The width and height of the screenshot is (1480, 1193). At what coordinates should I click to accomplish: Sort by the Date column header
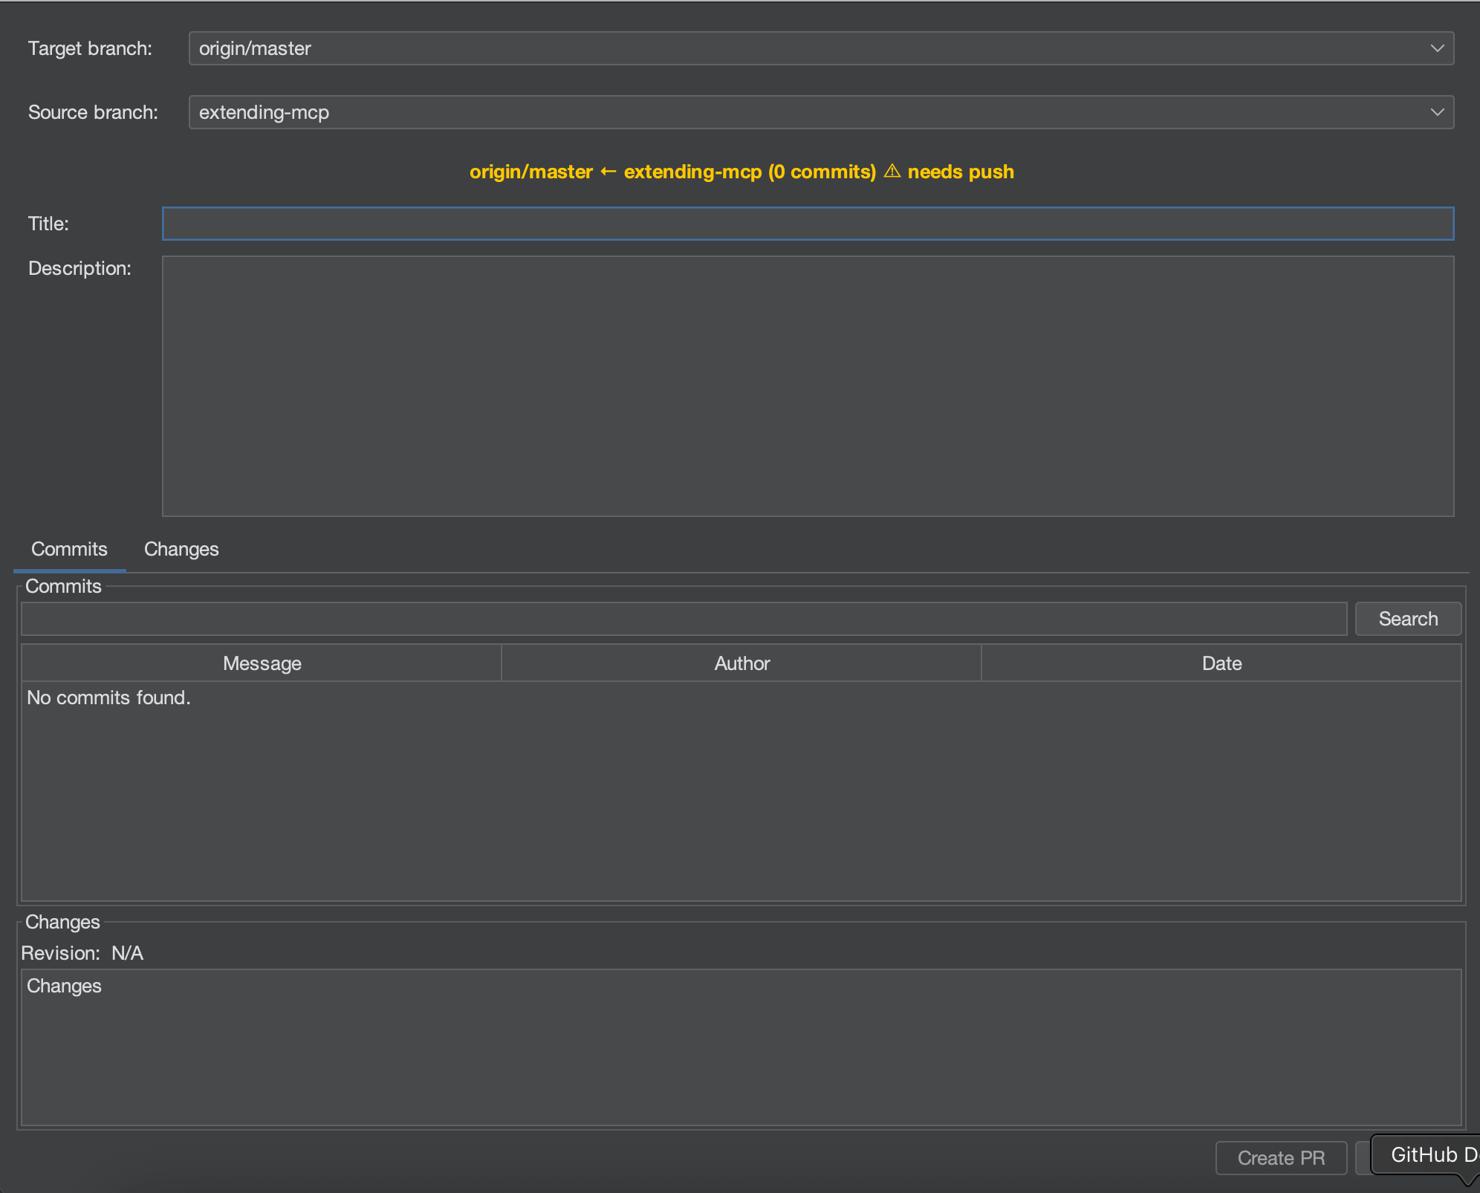pyautogui.click(x=1221, y=663)
